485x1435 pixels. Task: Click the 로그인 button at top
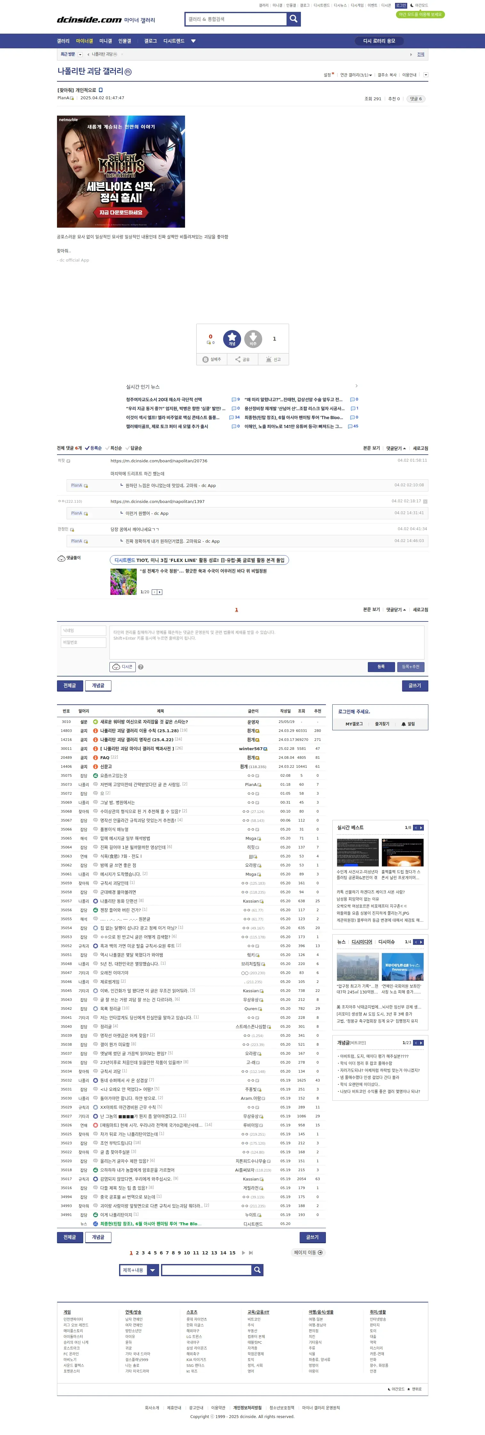401,5
